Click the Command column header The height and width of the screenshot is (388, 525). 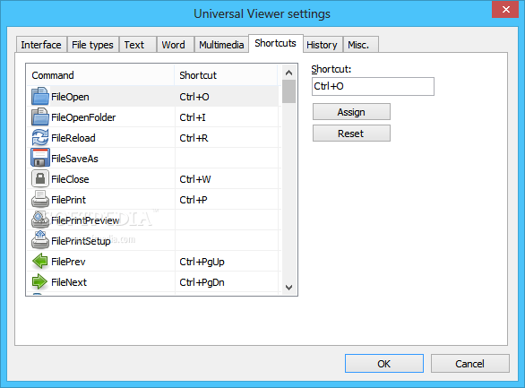[x=100, y=75]
